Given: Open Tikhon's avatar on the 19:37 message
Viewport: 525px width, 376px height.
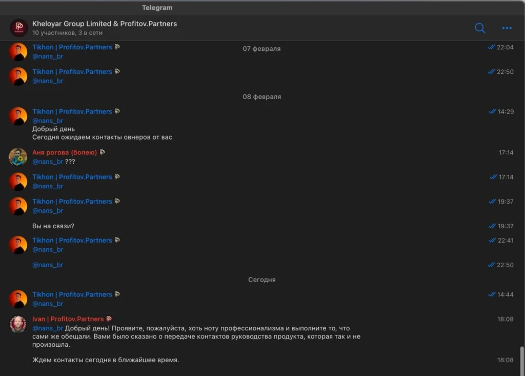Looking at the screenshot, I should (18, 206).
